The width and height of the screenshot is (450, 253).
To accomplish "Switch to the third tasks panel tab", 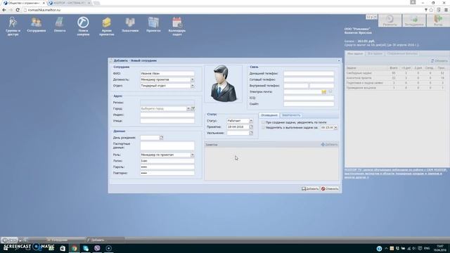I will (x=402, y=53).
